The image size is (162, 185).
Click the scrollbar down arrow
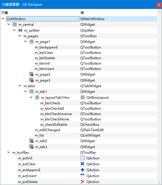click(159, 182)
